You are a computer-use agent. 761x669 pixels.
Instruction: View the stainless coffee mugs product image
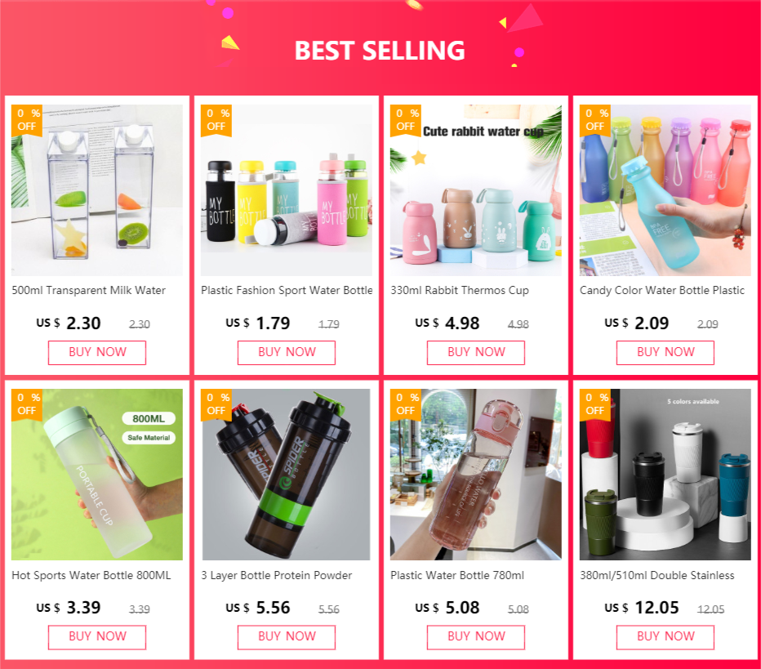tap(665, 475)
